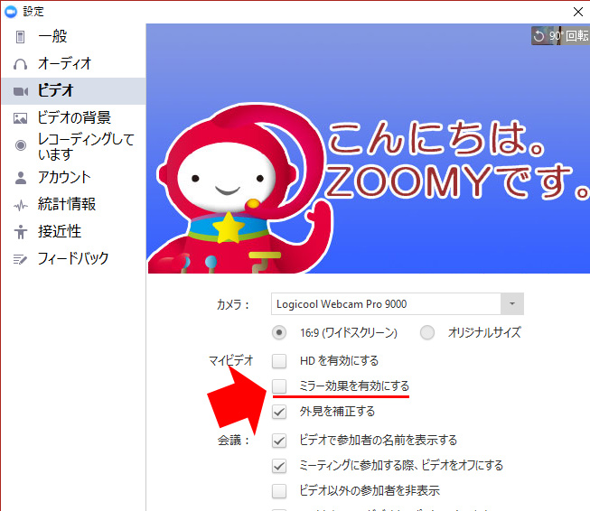Select the オリジナルサイズ radio button

pos(427,332)
